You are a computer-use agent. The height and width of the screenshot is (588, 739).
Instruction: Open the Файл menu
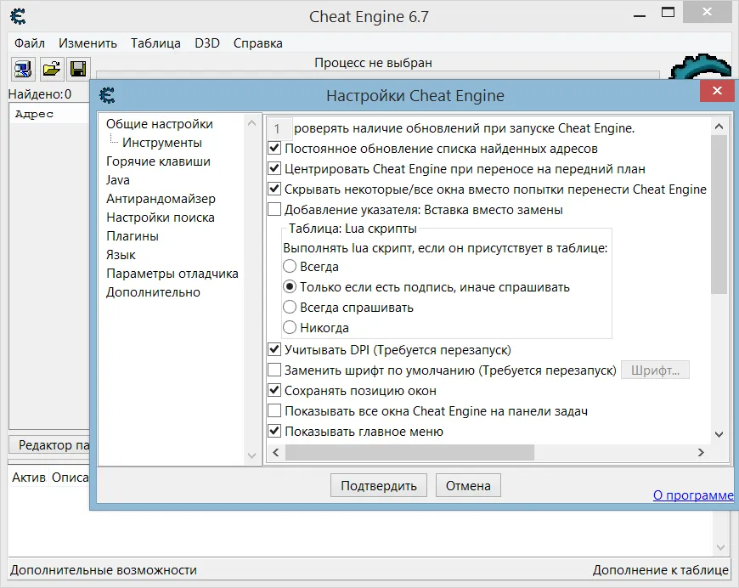[29, 43]
